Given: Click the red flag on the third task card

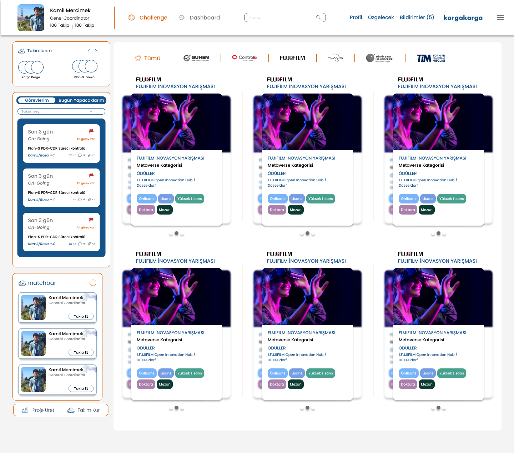Looking at the screenshot, I should [91, 220].
